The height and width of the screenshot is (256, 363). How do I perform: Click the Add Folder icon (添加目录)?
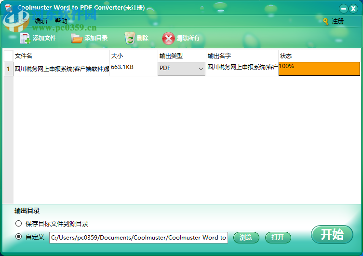[77, 38]
